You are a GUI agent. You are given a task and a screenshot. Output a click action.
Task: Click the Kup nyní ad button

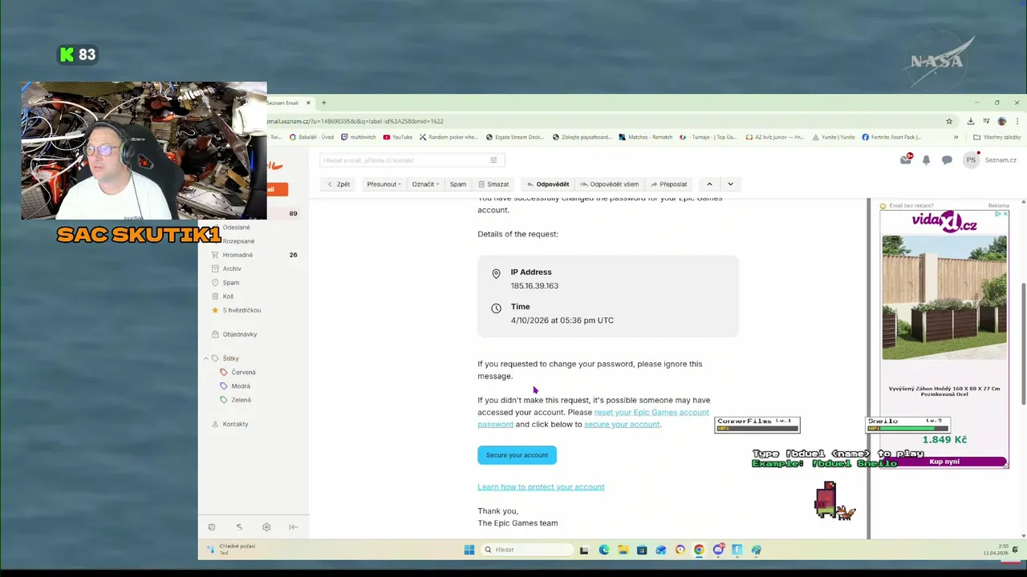pyautogui.click(x=944, y=462)
